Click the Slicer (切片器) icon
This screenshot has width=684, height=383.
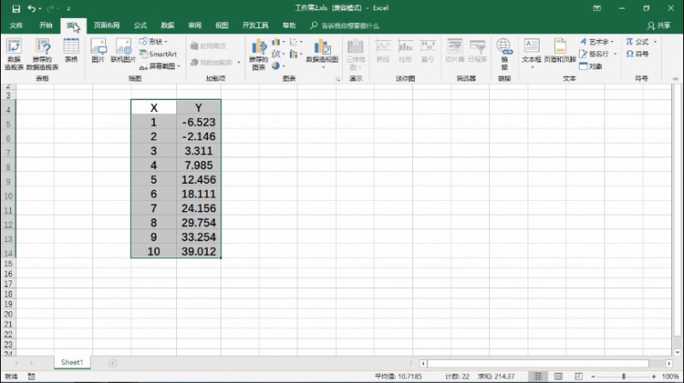[455, 50]
